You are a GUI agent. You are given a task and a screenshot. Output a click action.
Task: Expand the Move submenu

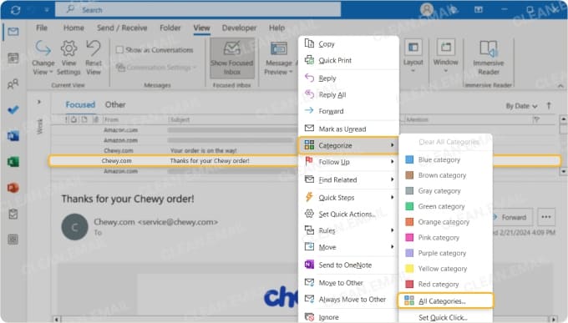(348, 247)
